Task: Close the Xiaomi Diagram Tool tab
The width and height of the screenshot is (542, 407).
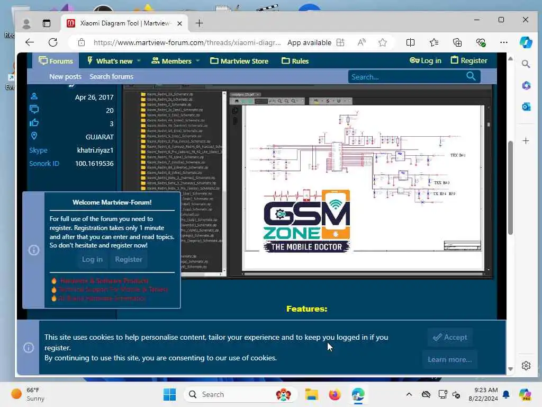Action: coord(179,23)
